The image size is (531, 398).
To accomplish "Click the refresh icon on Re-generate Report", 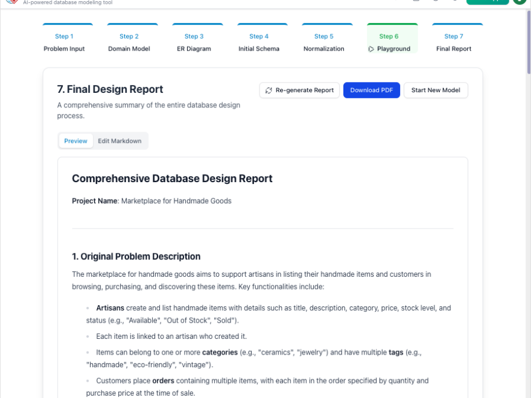I will [x=268, y=90].
